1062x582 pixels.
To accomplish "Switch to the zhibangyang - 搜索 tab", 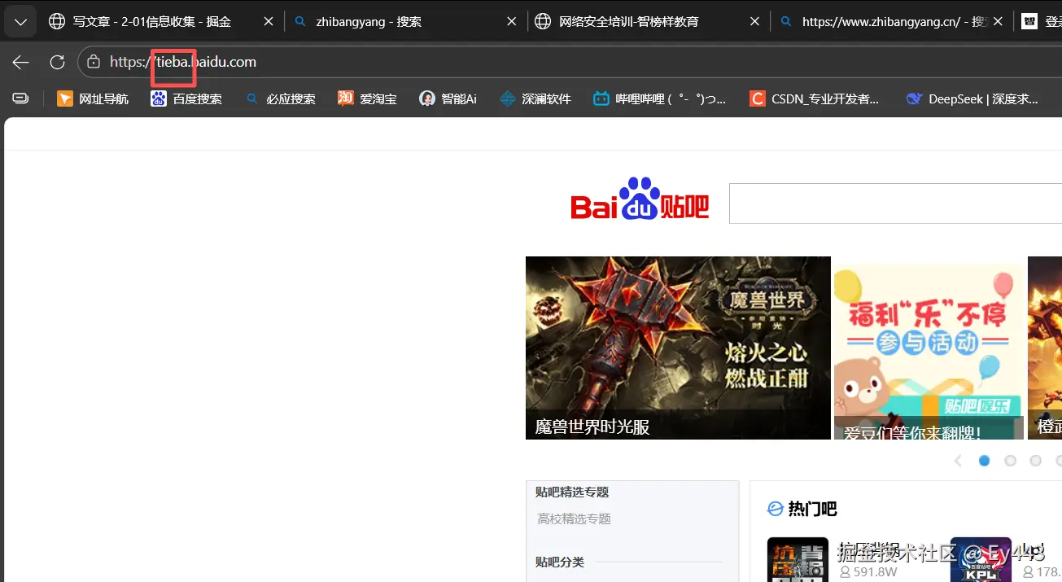I will [405, 22].
